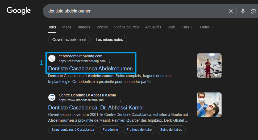Expand the Plus dropdown menu

(187, 27)
